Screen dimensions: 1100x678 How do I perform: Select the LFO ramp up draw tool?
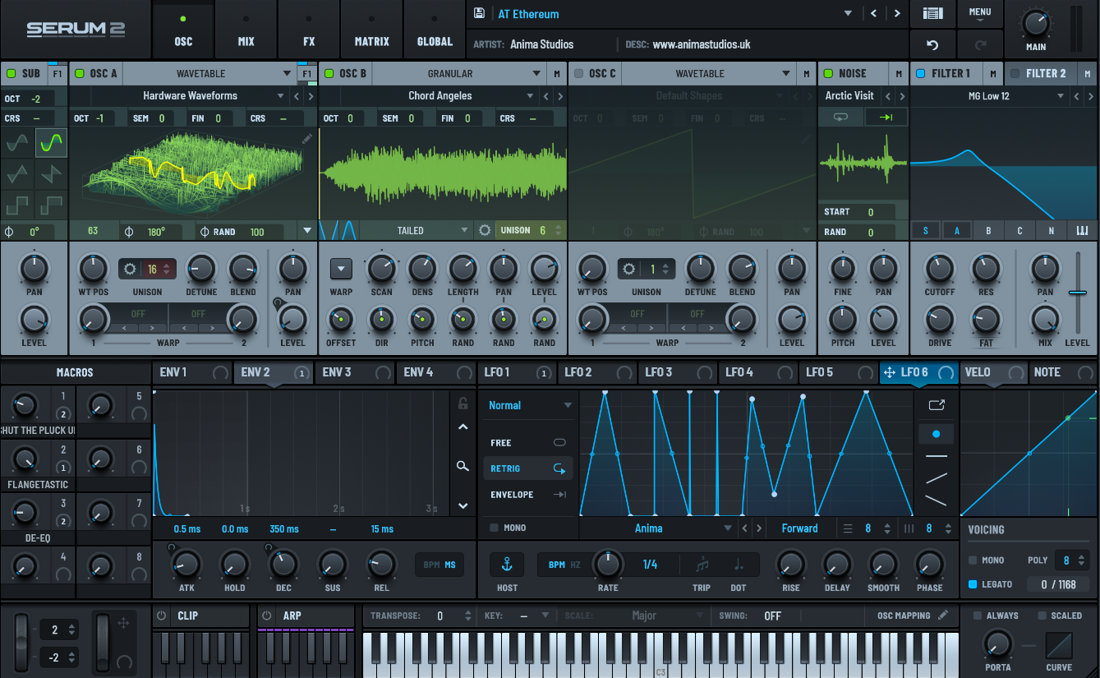pyautogui.click(x=937, y=478)
